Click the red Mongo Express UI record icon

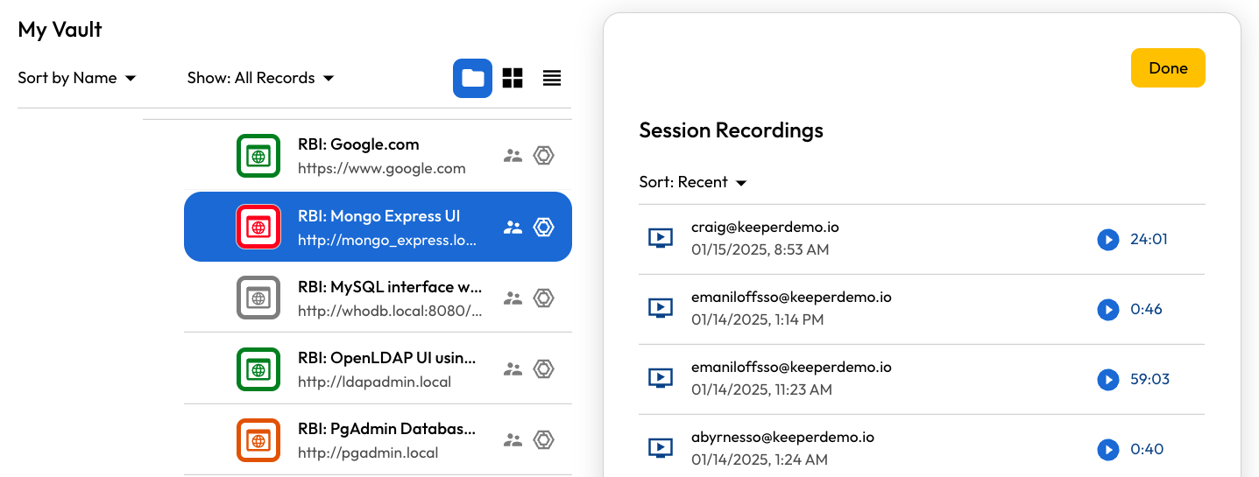pos(258,227)
